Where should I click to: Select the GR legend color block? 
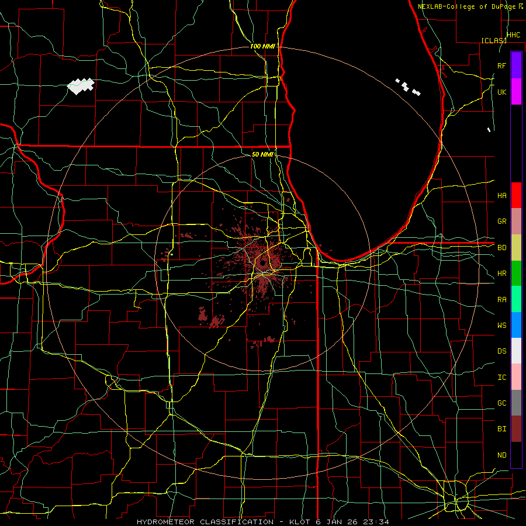click(x=516, y=222)
